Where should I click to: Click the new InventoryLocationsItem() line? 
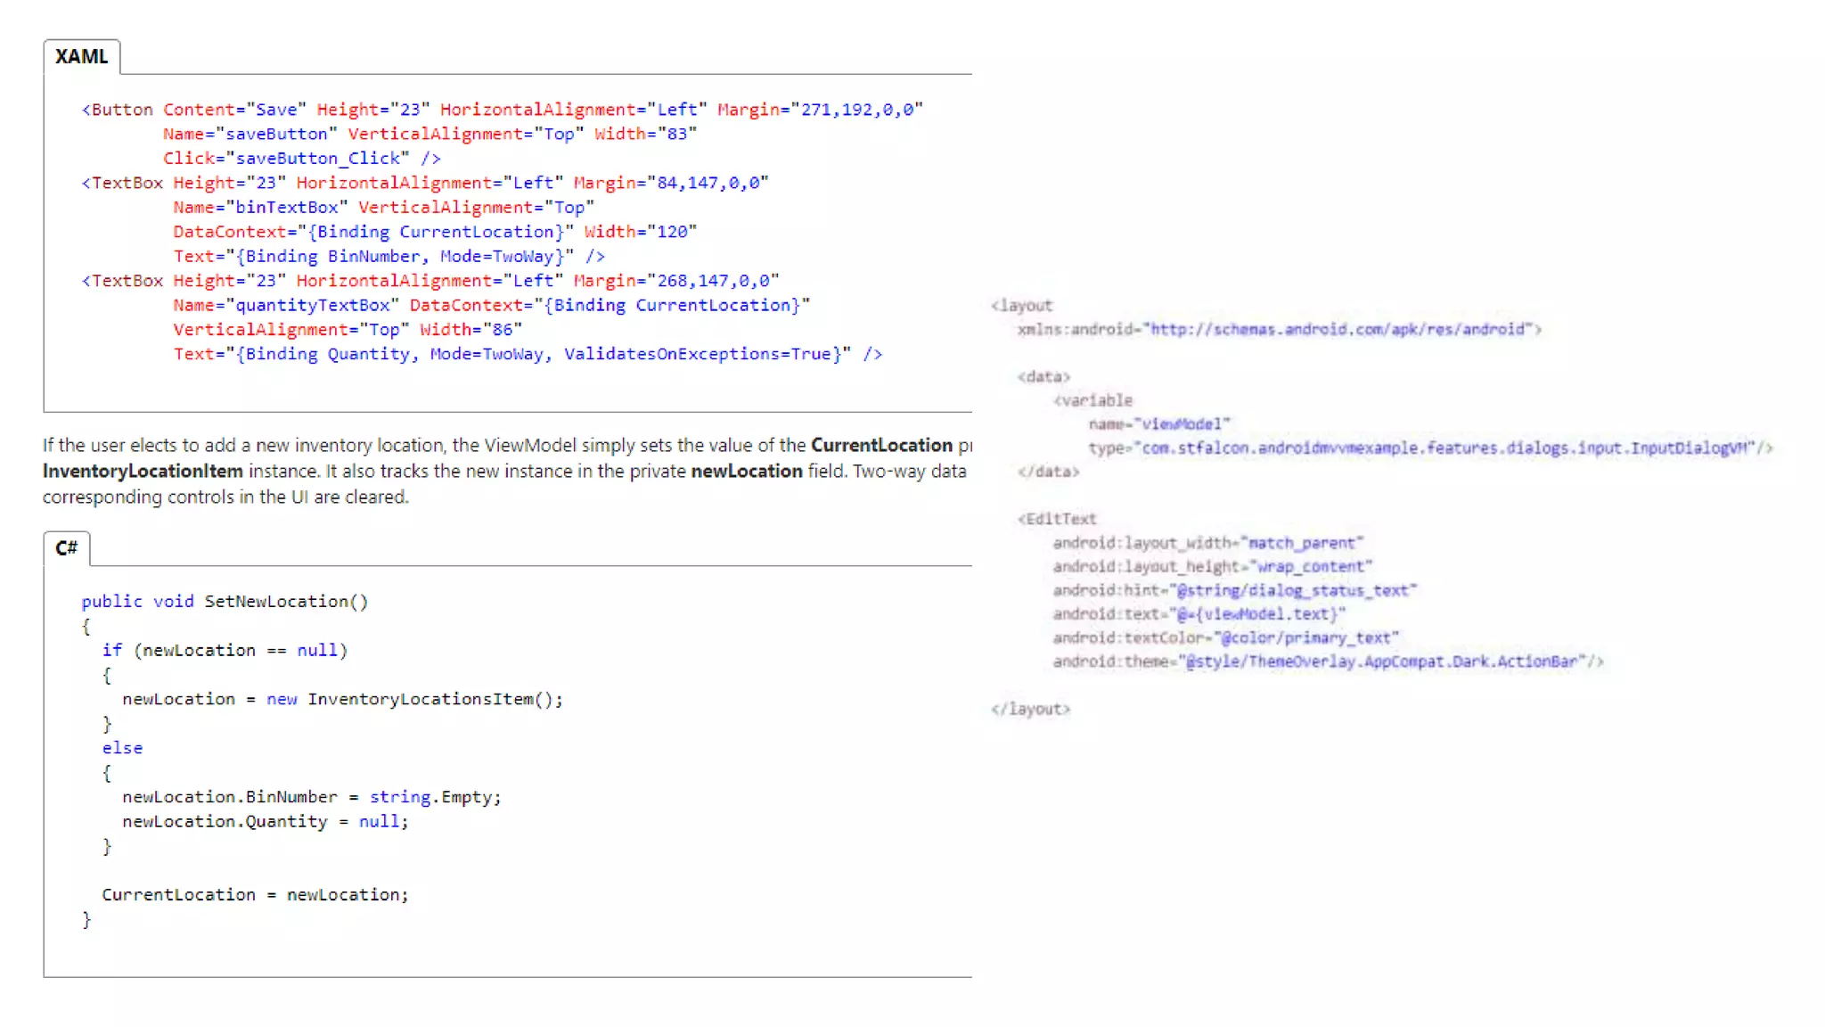click(x=342, y=700)
